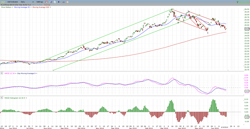
Task: Open the Settings menu
Action: pos(40,2)
